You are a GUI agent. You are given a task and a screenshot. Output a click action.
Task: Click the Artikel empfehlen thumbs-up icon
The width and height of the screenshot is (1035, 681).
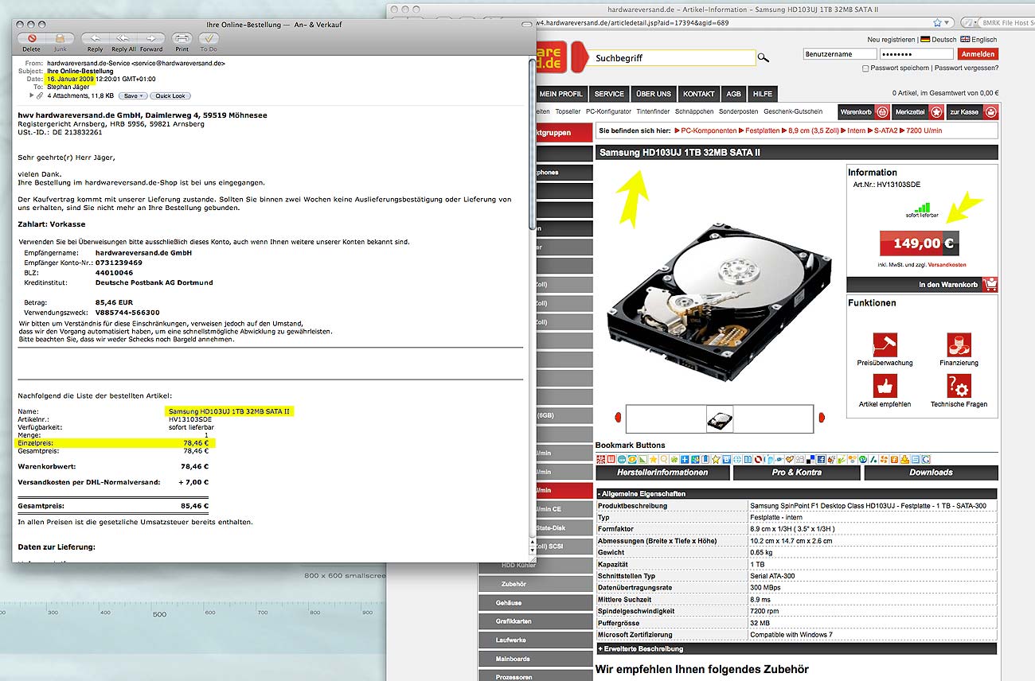(x=885, y=386)
